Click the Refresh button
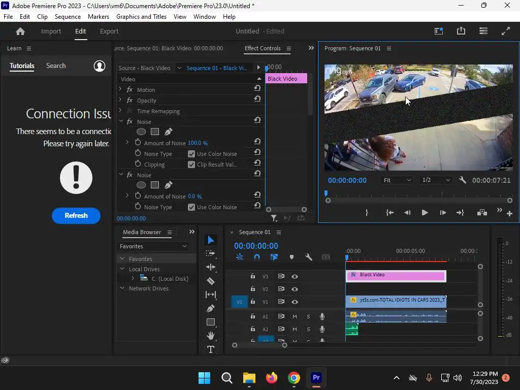This screenshot has height=390, width=520. [x=76, y=215]
